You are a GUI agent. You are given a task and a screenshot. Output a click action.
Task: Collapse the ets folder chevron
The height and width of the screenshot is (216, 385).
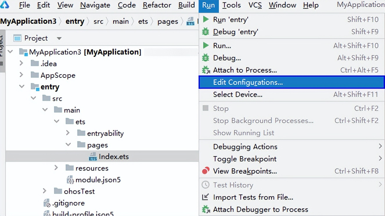(x=57, y=121)
